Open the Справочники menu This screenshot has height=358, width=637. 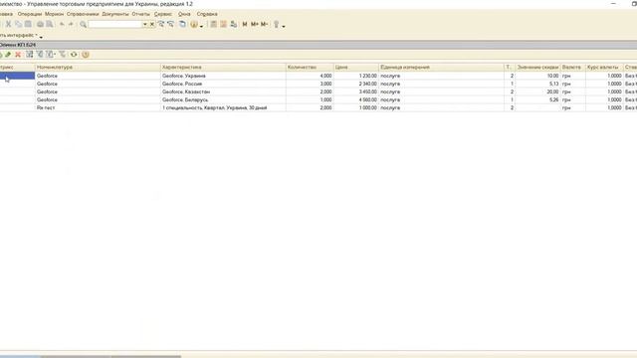pos(83,14)
